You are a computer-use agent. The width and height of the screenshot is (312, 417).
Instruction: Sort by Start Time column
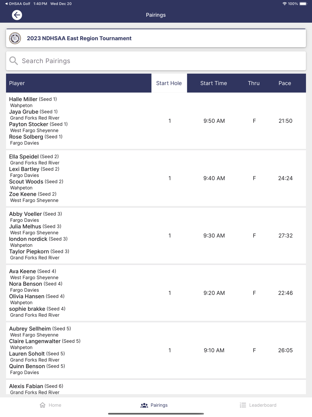[x=213, y=83]
